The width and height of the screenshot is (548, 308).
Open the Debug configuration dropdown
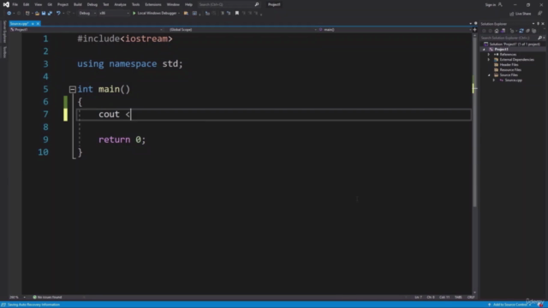(87, 14)
